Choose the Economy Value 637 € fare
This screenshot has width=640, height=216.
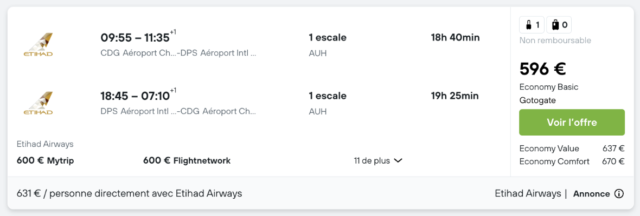[x=572, y=148]
